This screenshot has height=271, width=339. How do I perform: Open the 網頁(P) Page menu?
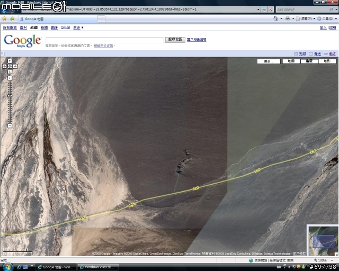coord(306,19)
